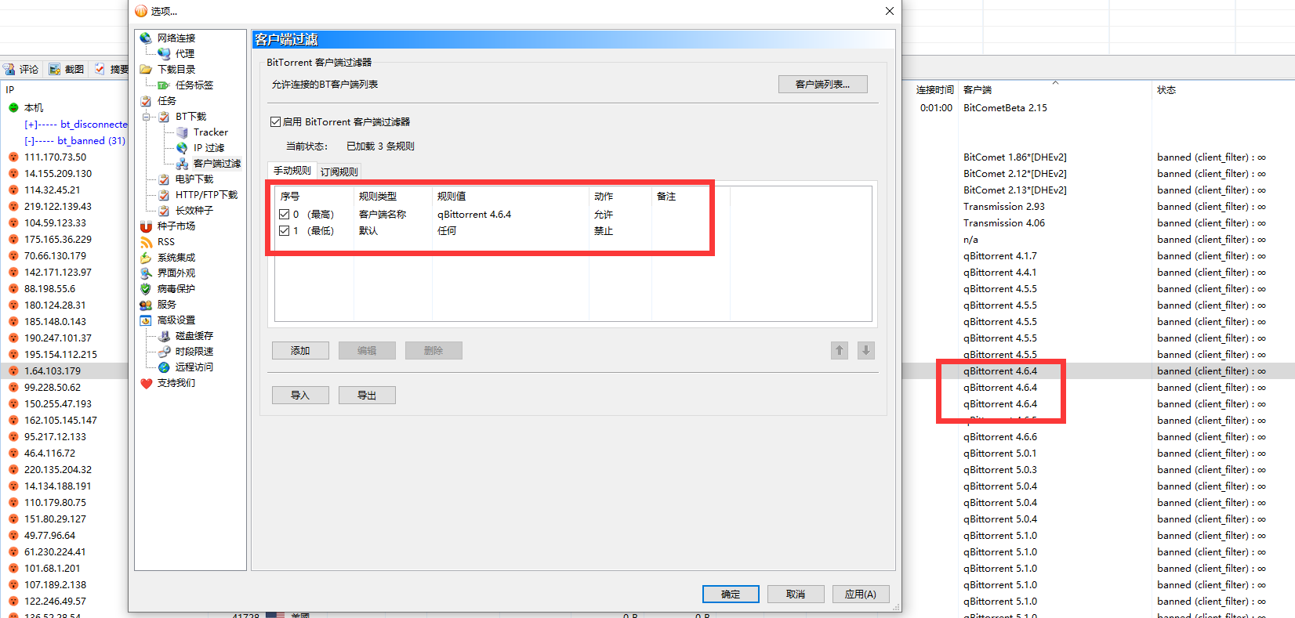Move selected rule down with arrow button

coord(866,350)
